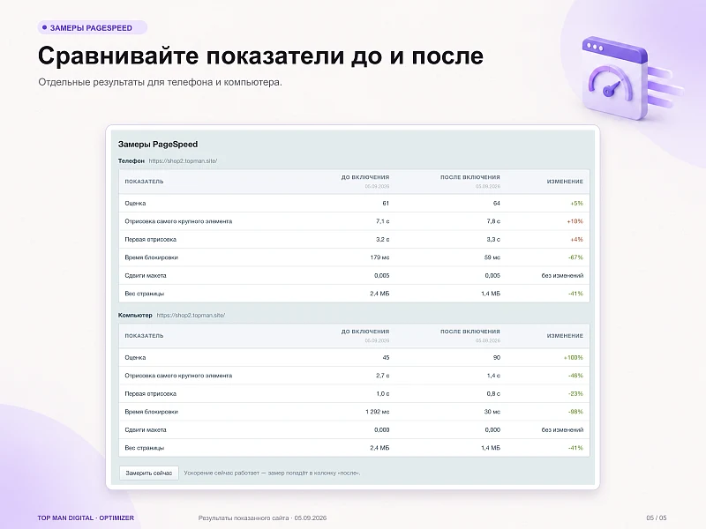The height and width of the screenshot is (529, 706).
Task: Click the '7,1 с' value
Action: (x=383, y=221)
